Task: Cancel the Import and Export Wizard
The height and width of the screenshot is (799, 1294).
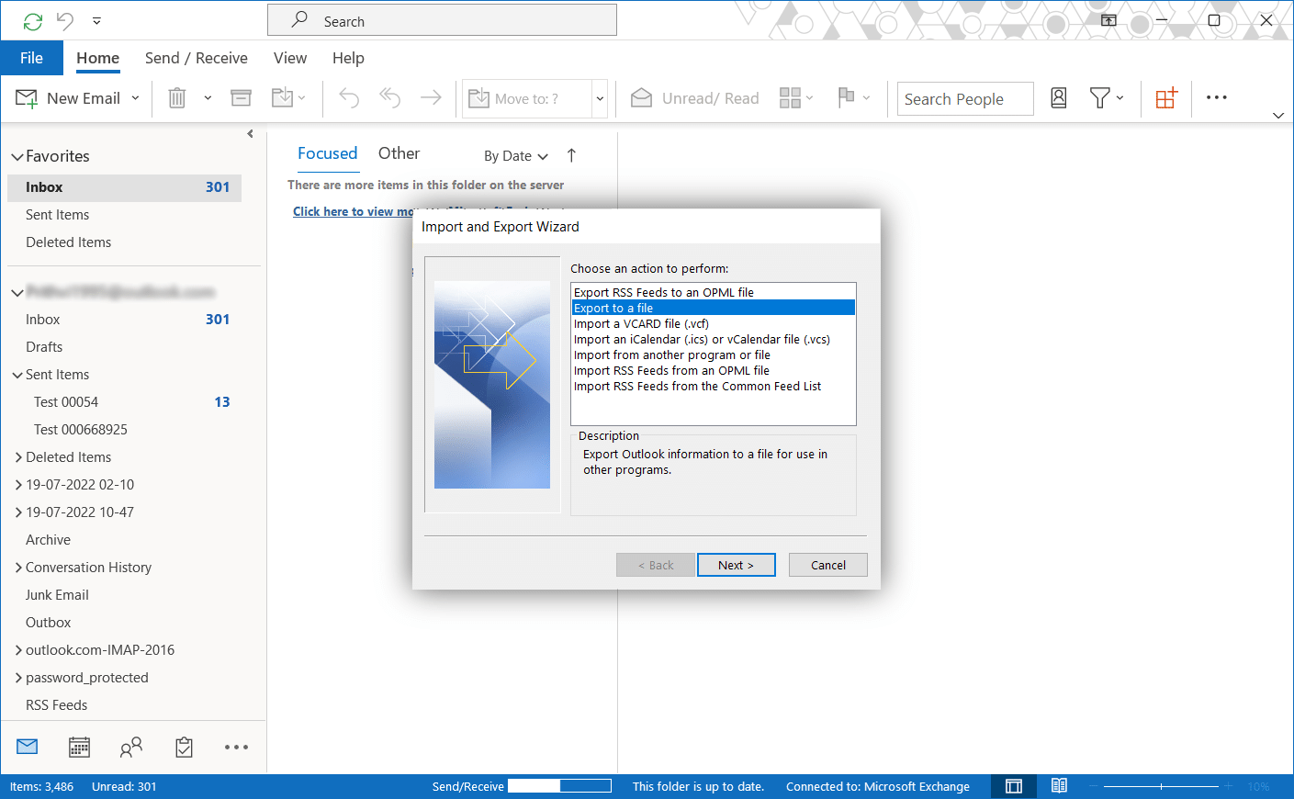Action: 827,565
